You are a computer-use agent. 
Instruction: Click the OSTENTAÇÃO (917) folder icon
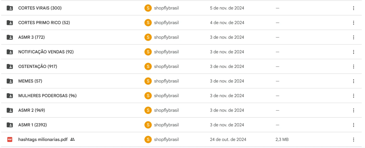click(x=10, y=66)
